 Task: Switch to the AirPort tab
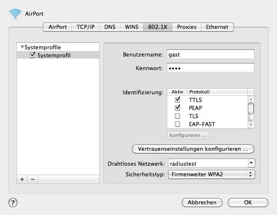[57, 27]
